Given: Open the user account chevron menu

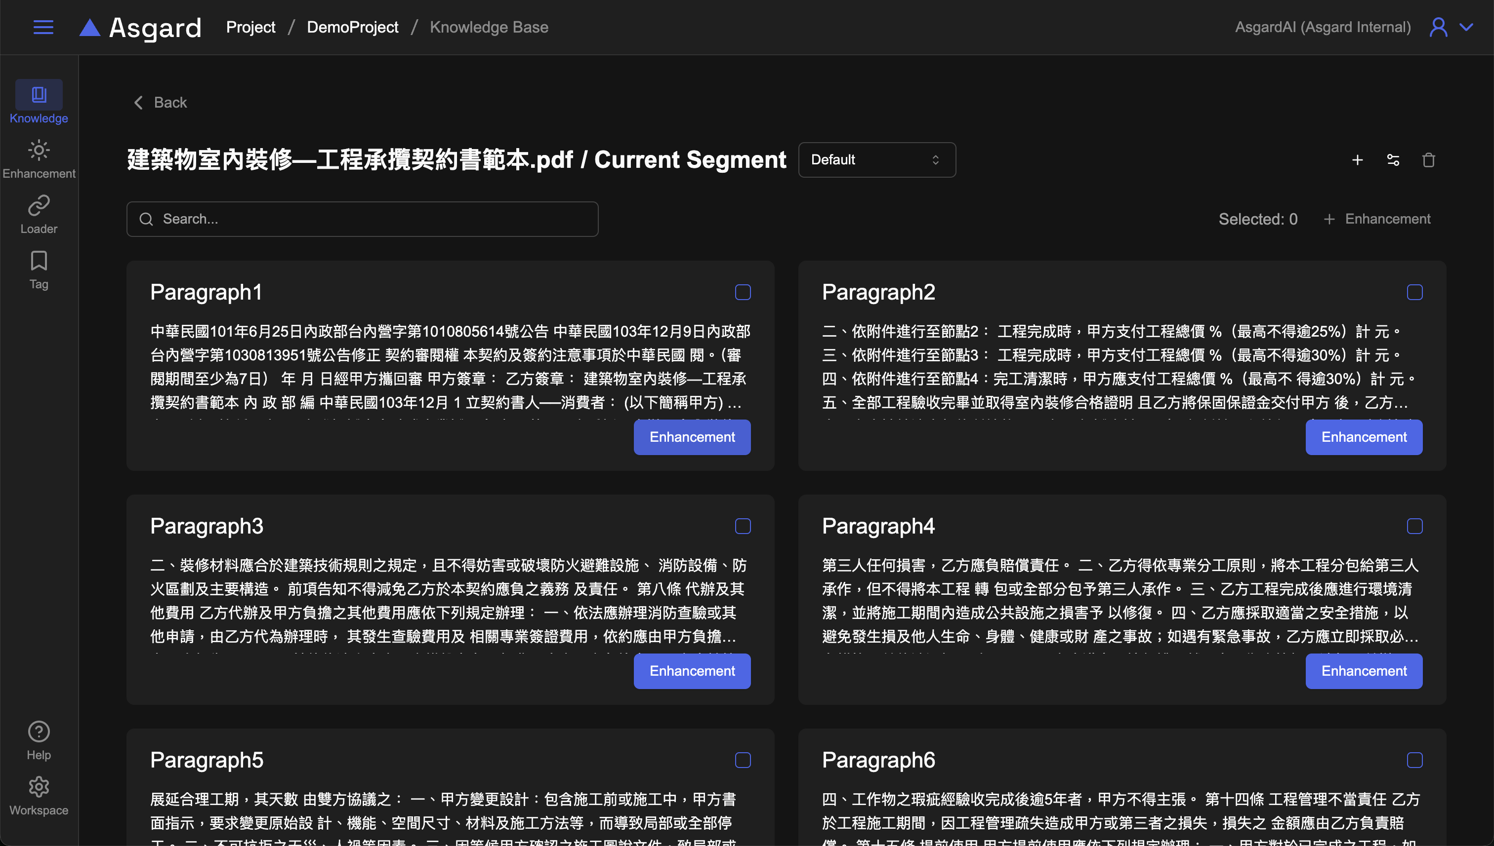Looking at the screenshot, I should pyautogui.click(x=1467, y=27).
